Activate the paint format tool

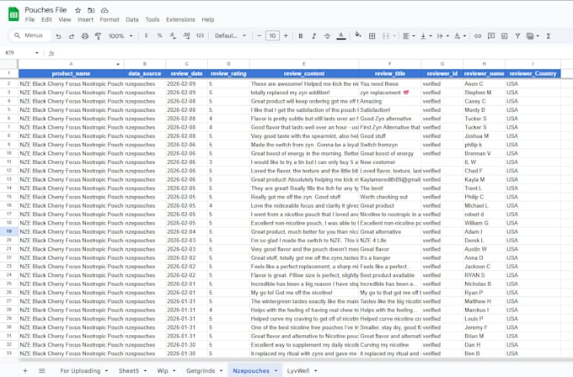[x=98, y=36]
